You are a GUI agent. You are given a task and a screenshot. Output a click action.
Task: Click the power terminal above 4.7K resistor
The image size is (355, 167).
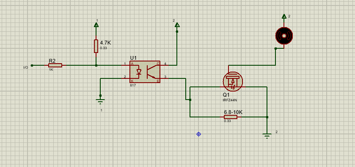click(96, 25)
